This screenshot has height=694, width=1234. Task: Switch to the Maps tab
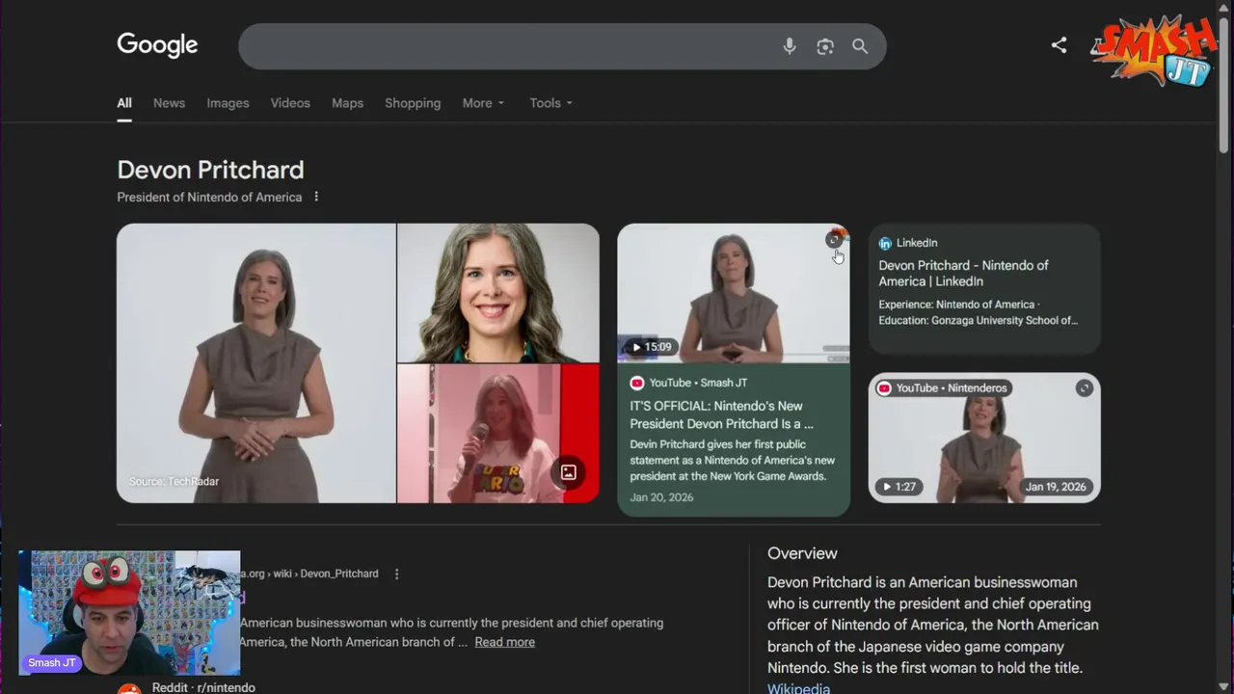pos(347,103)
